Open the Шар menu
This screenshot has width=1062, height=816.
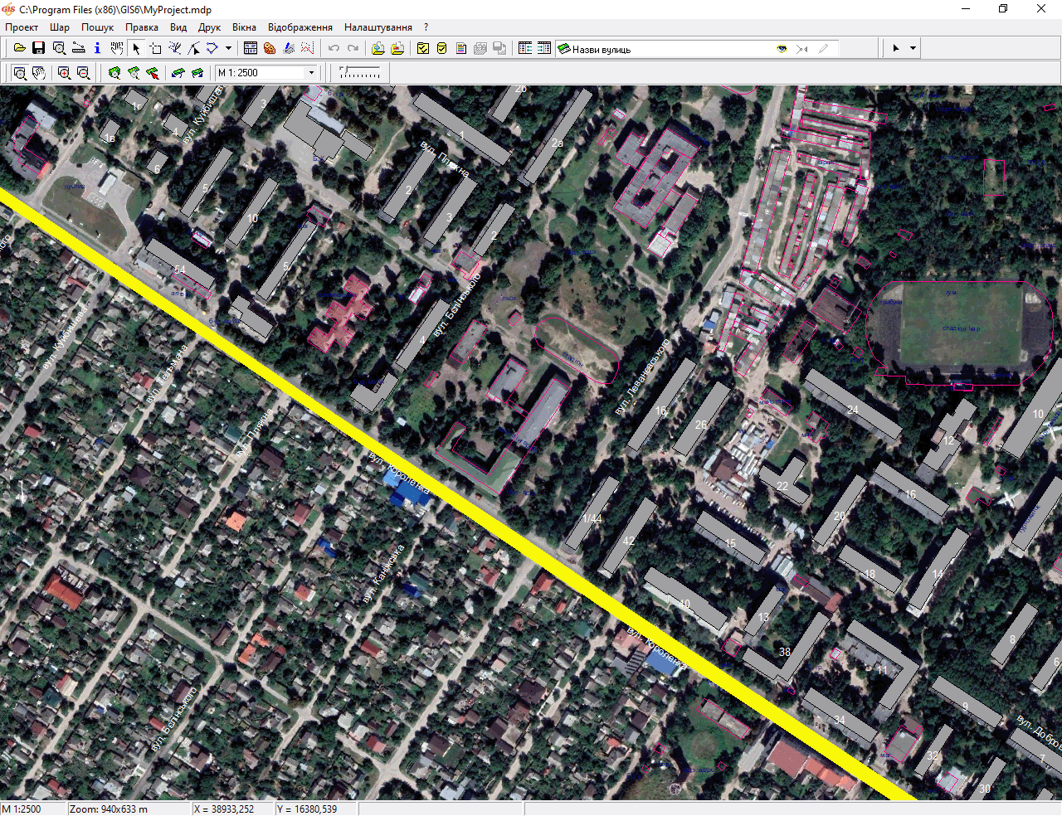point(60,27)
